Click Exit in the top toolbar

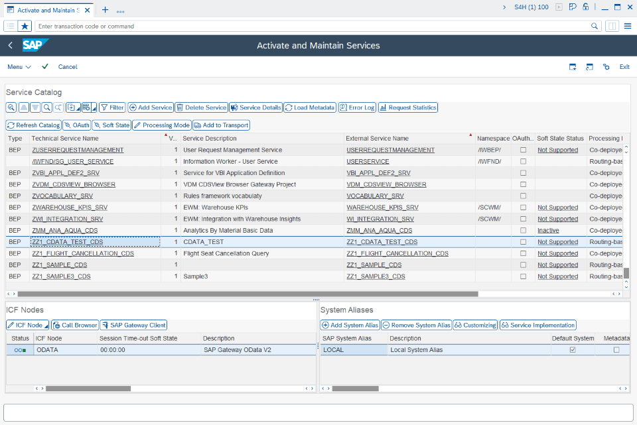click(624, 66)
